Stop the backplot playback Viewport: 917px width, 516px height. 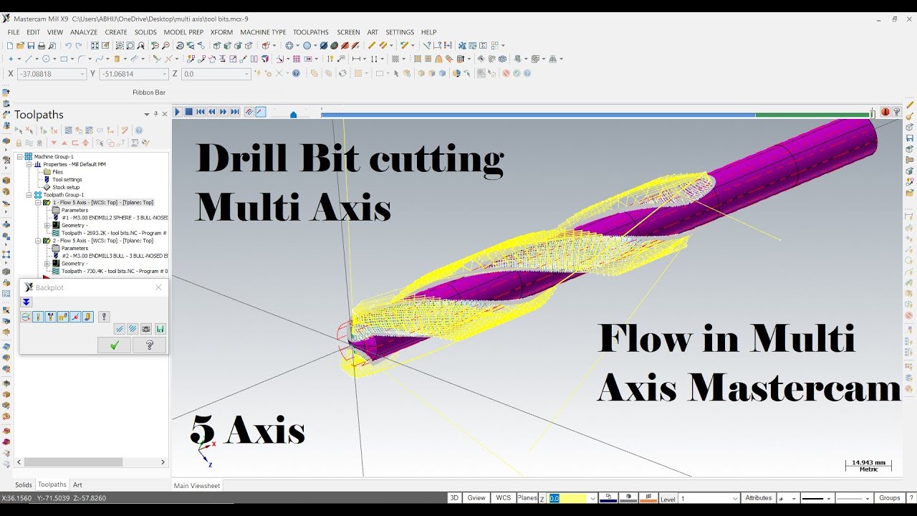[x=188, y=112]
